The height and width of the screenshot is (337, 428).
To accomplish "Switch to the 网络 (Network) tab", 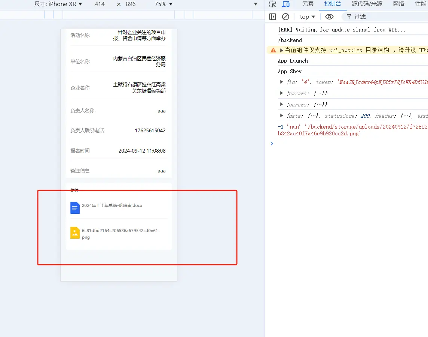I will point(398,4).
